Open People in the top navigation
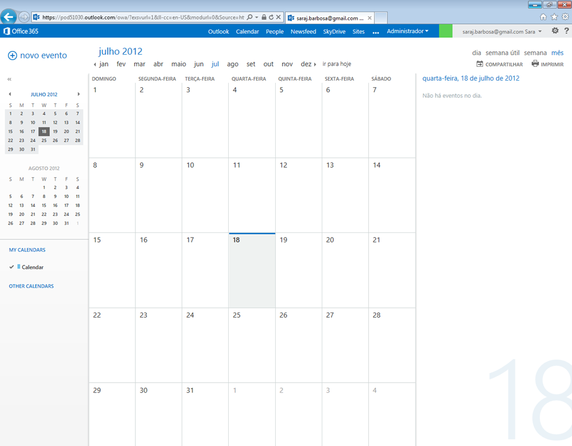The height and width of the screenshot is (446, 572). [x=275, y=31]
